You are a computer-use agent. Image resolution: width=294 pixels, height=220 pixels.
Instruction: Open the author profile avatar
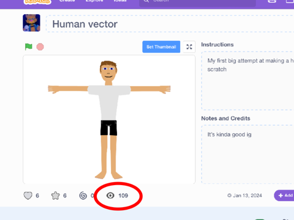(31, 23)
